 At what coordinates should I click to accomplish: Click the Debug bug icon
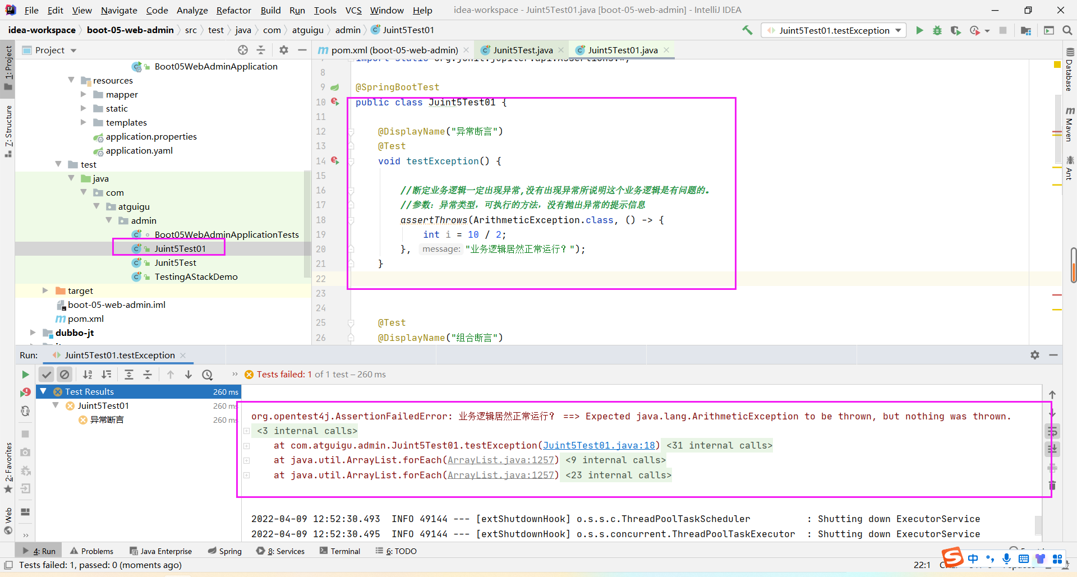point(937,30)
